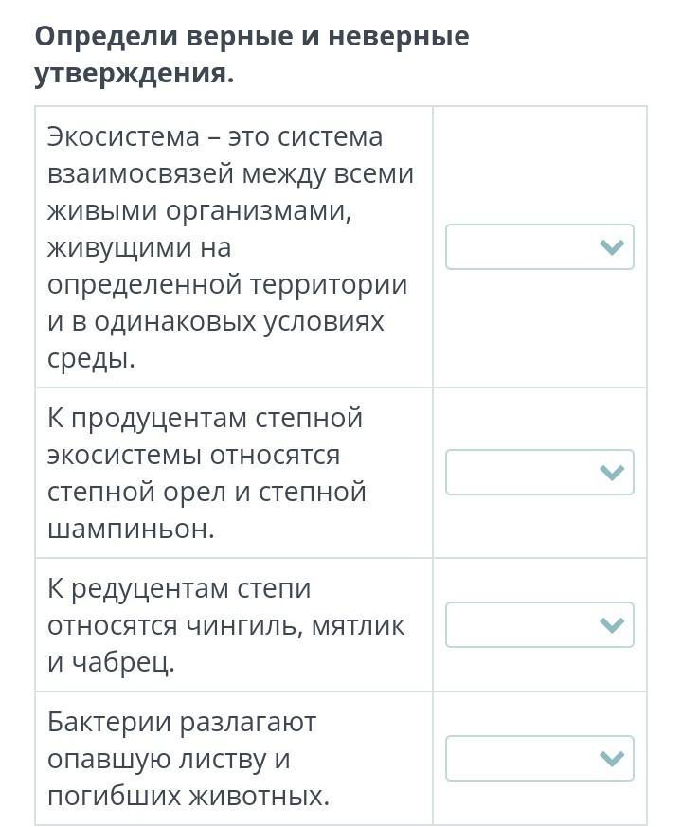Viewport: 682px width, 827px height.
Task: Click chevron arrow beside the Бактерии statement
Action: (612, 759)
